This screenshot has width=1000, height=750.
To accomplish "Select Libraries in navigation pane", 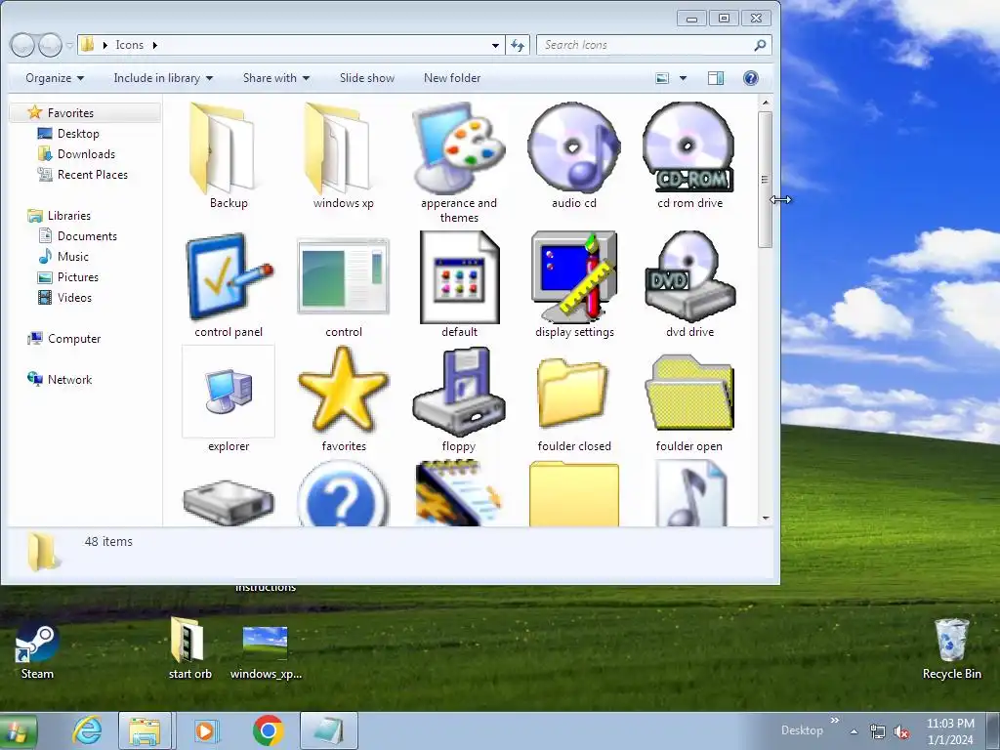I will 69,216.
